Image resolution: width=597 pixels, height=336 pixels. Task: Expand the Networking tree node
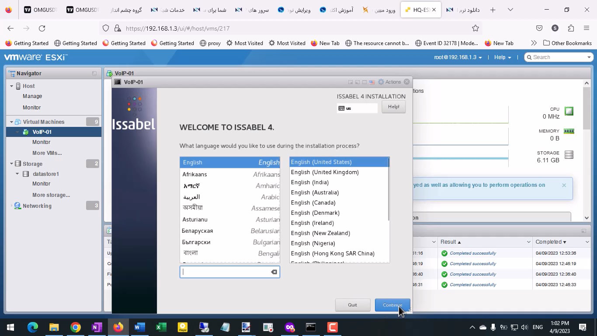click(x=12, y=206)
